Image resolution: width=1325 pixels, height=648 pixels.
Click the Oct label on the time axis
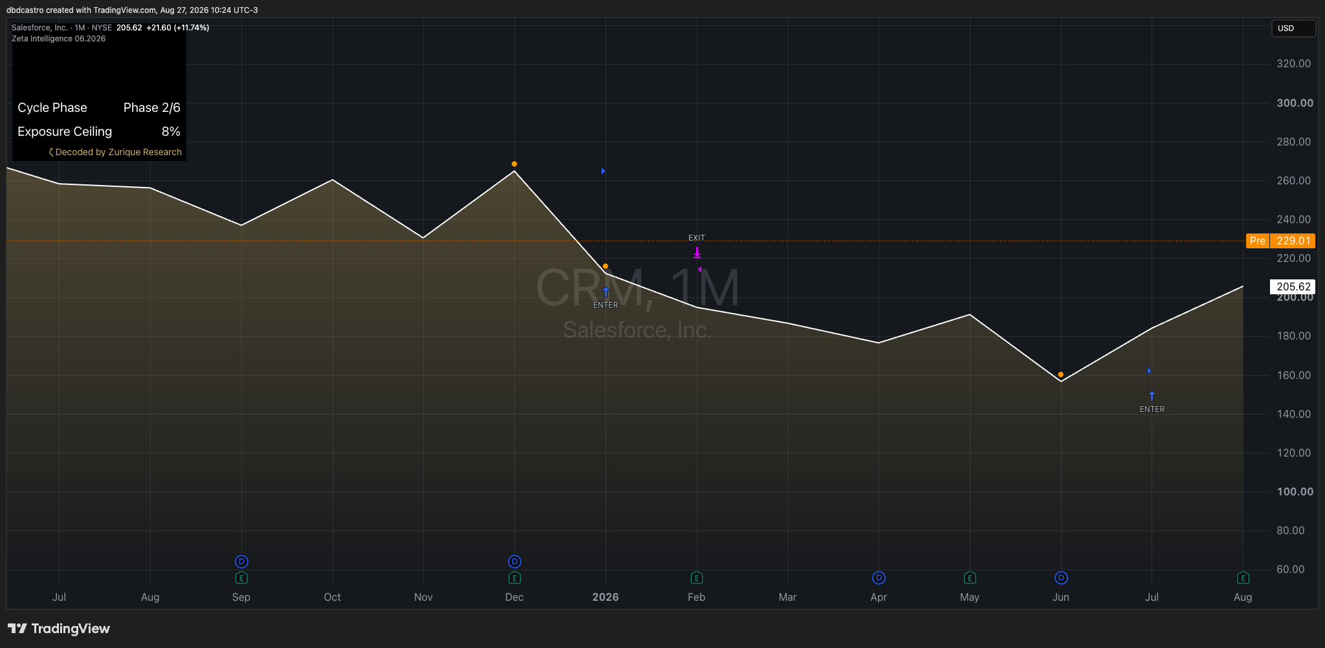tap(333, 597)
